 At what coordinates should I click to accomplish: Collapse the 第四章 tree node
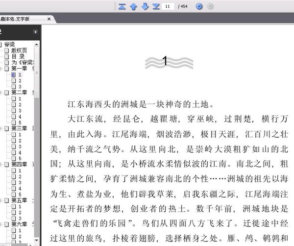[1, 165]
